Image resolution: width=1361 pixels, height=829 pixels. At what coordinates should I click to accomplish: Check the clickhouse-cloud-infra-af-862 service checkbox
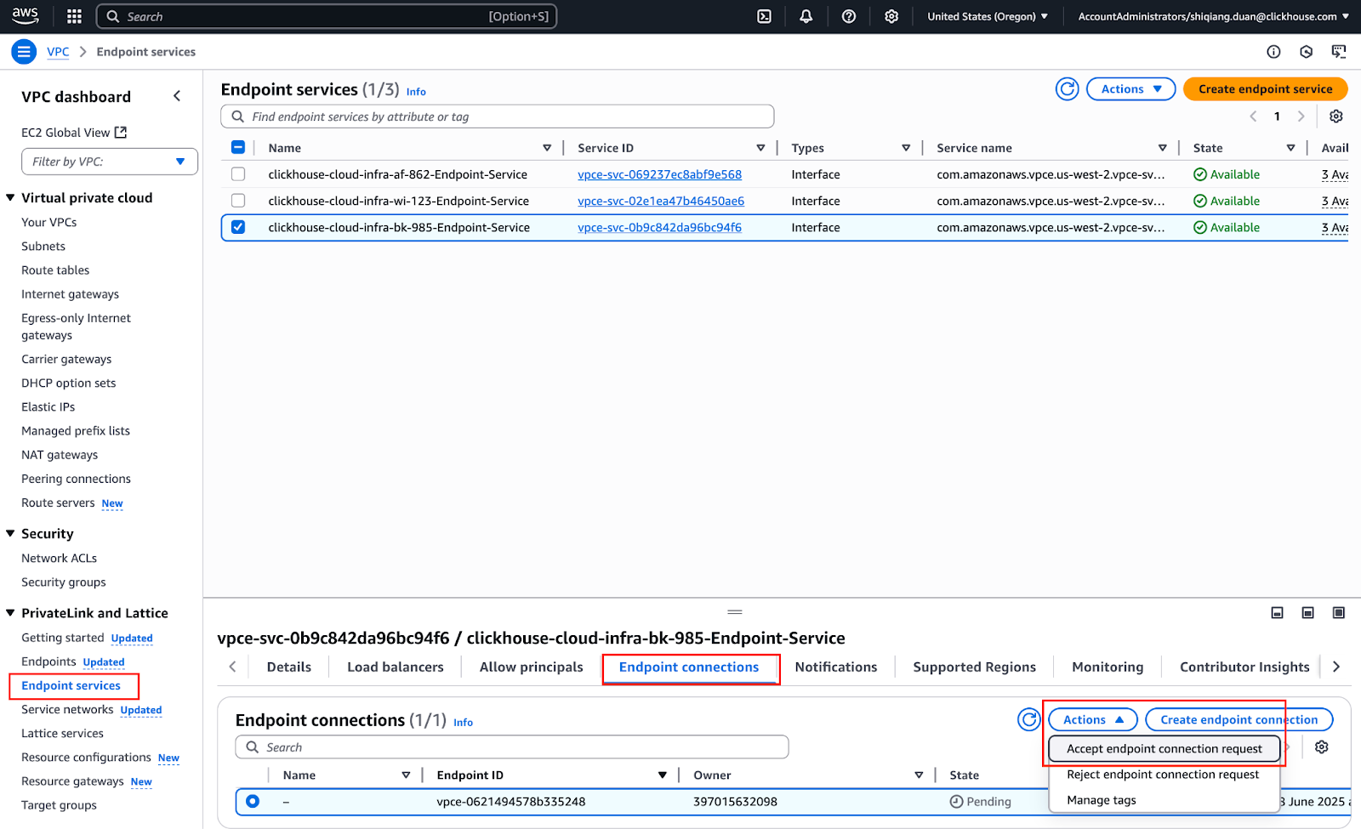[x=238, y=174]
